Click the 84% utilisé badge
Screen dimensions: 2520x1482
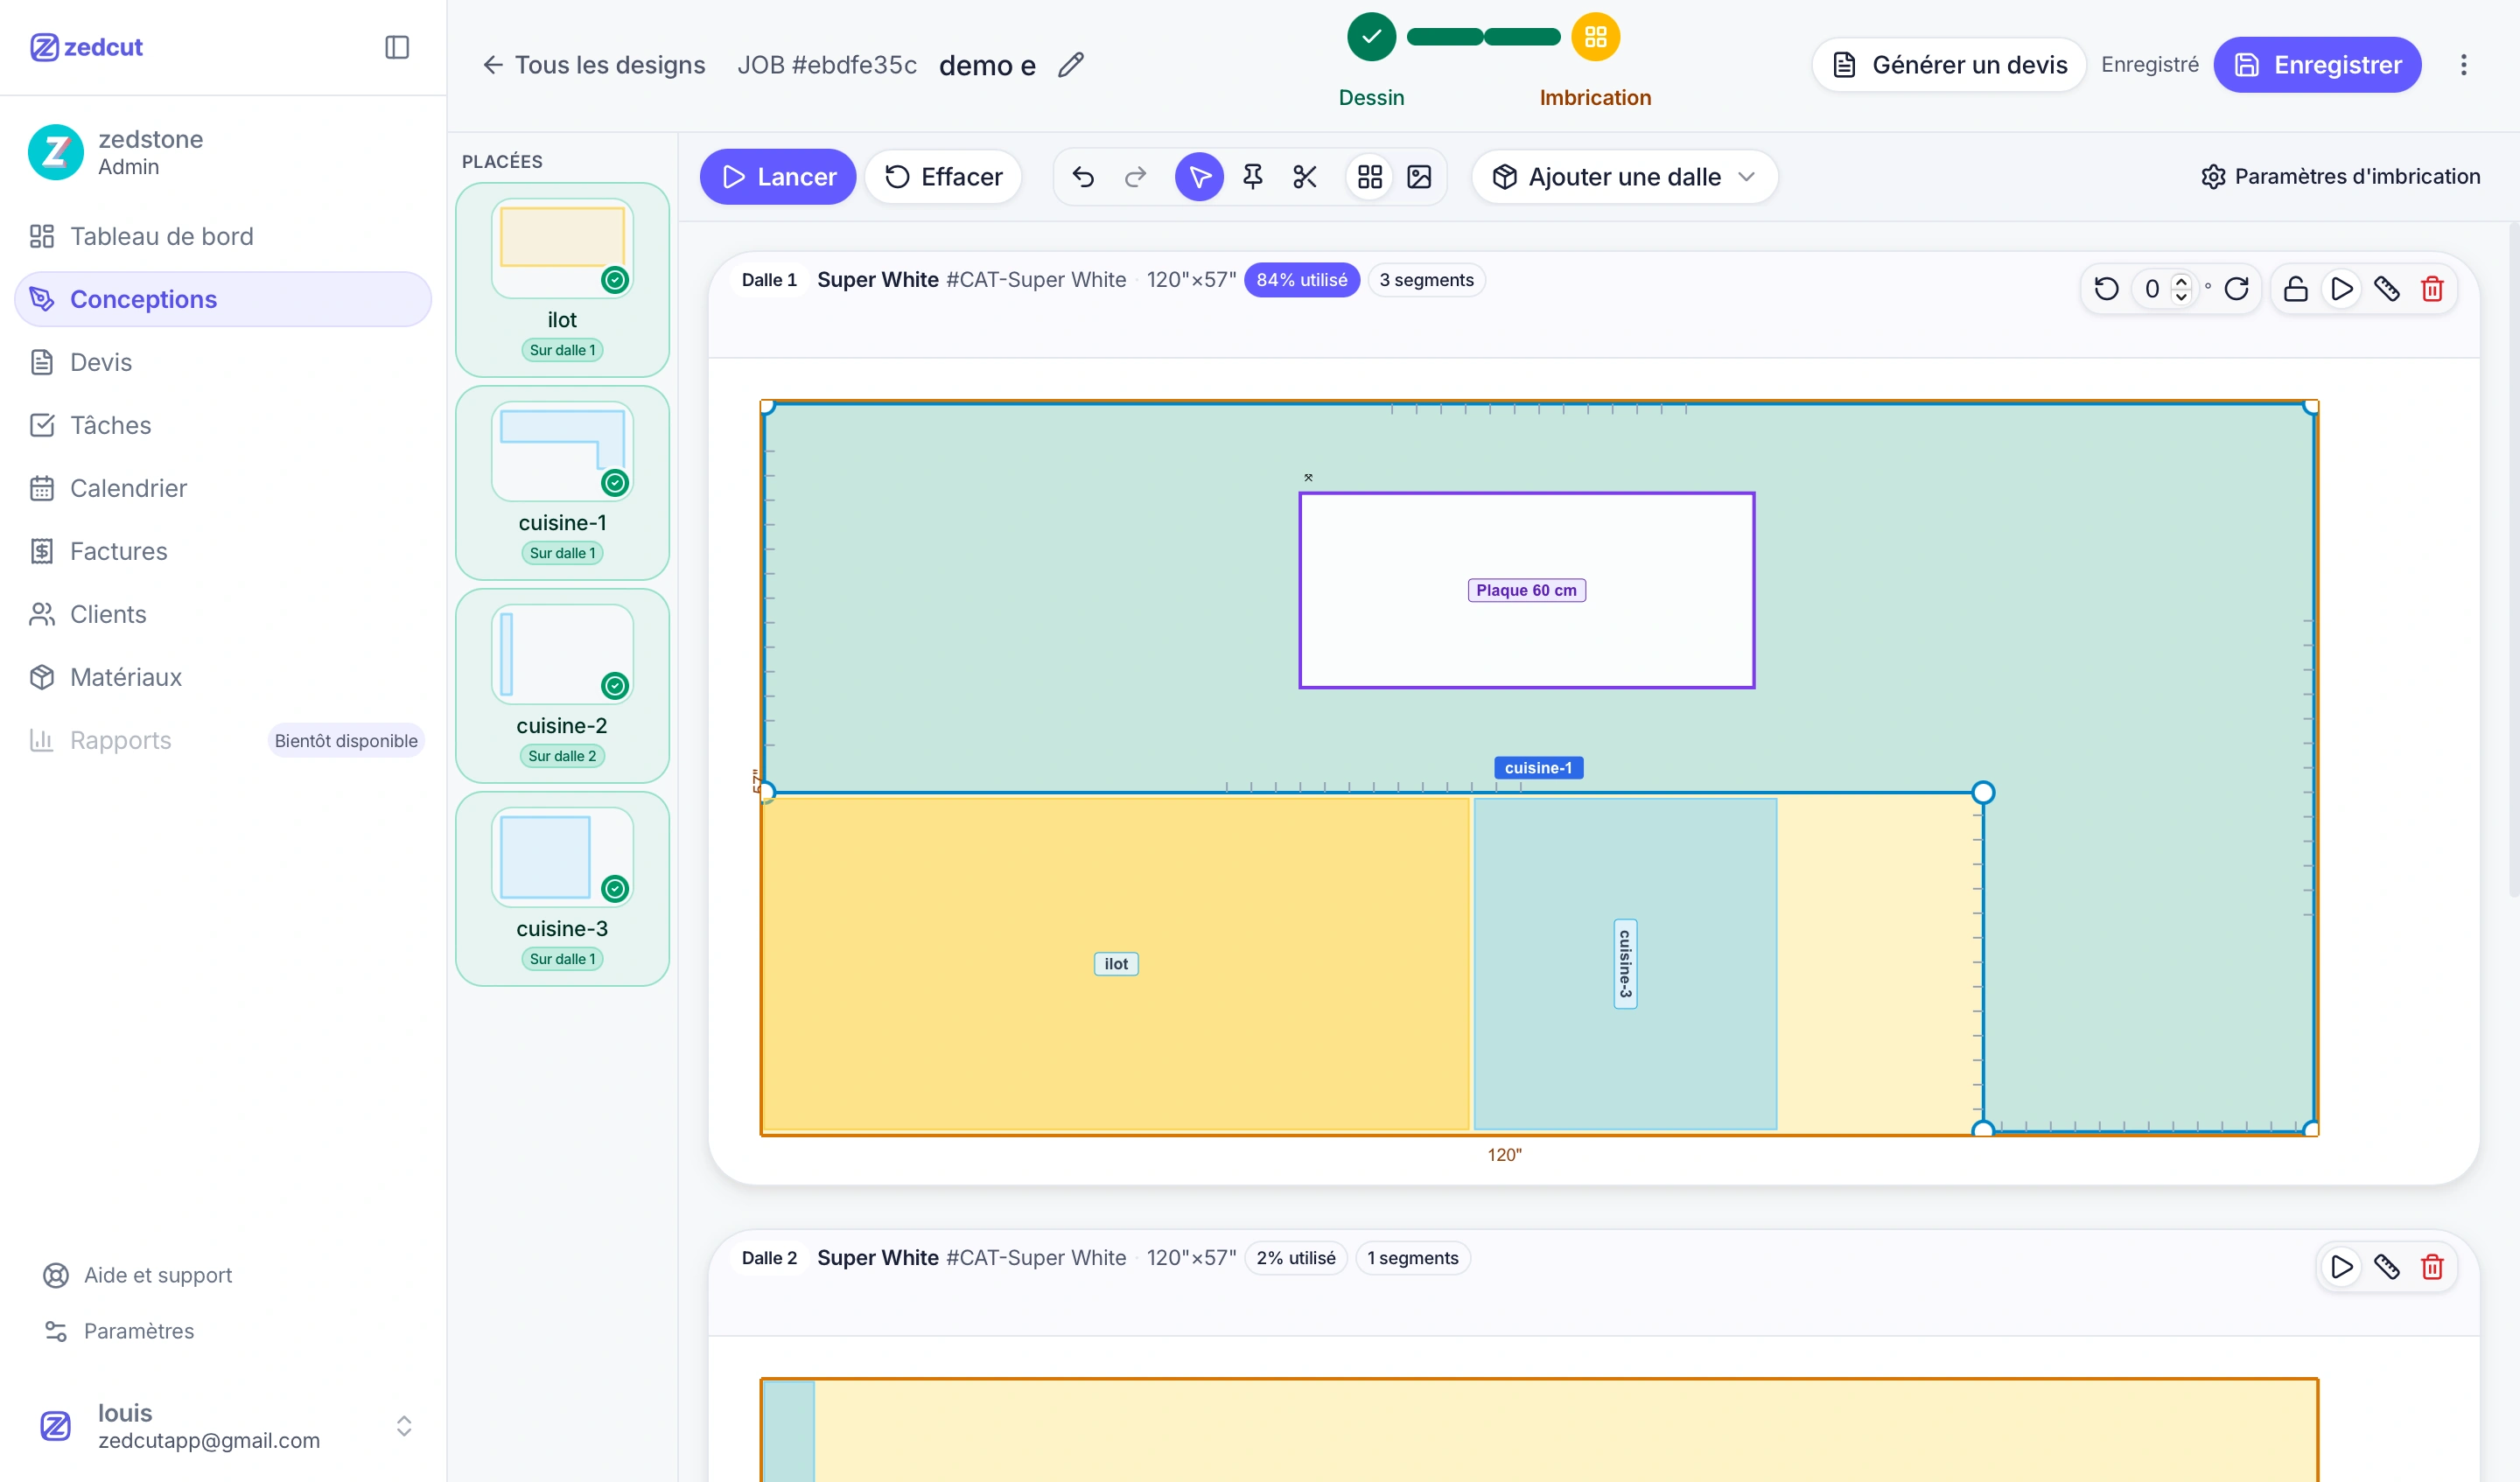(1301, 280)
